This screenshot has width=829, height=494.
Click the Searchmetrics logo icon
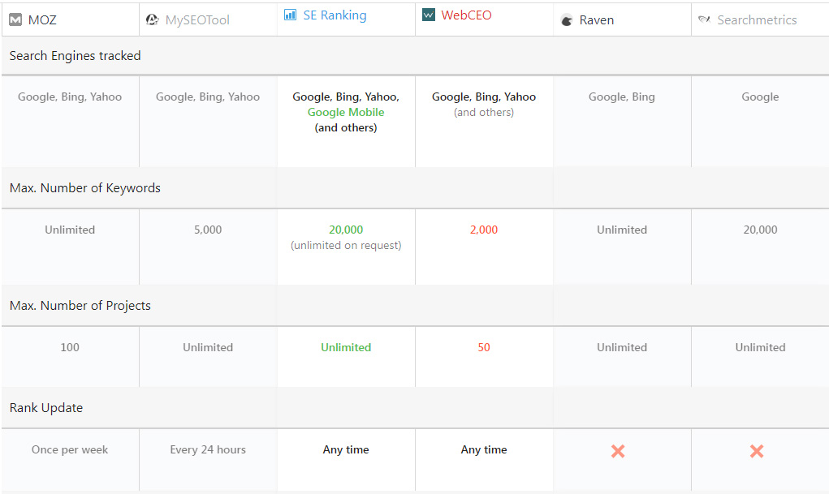pyautogui.click(x=704, y=19)
